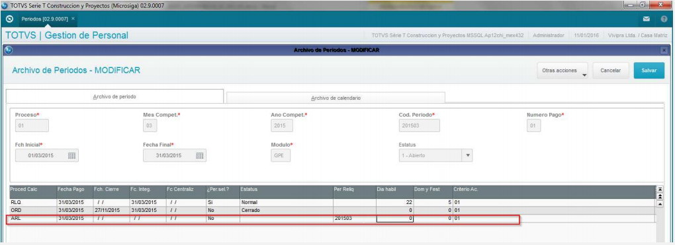Click the 27/11/2015 Fch. Cierre cell
This screenshot has width=675, height=245.
click(x=111, y=210)
